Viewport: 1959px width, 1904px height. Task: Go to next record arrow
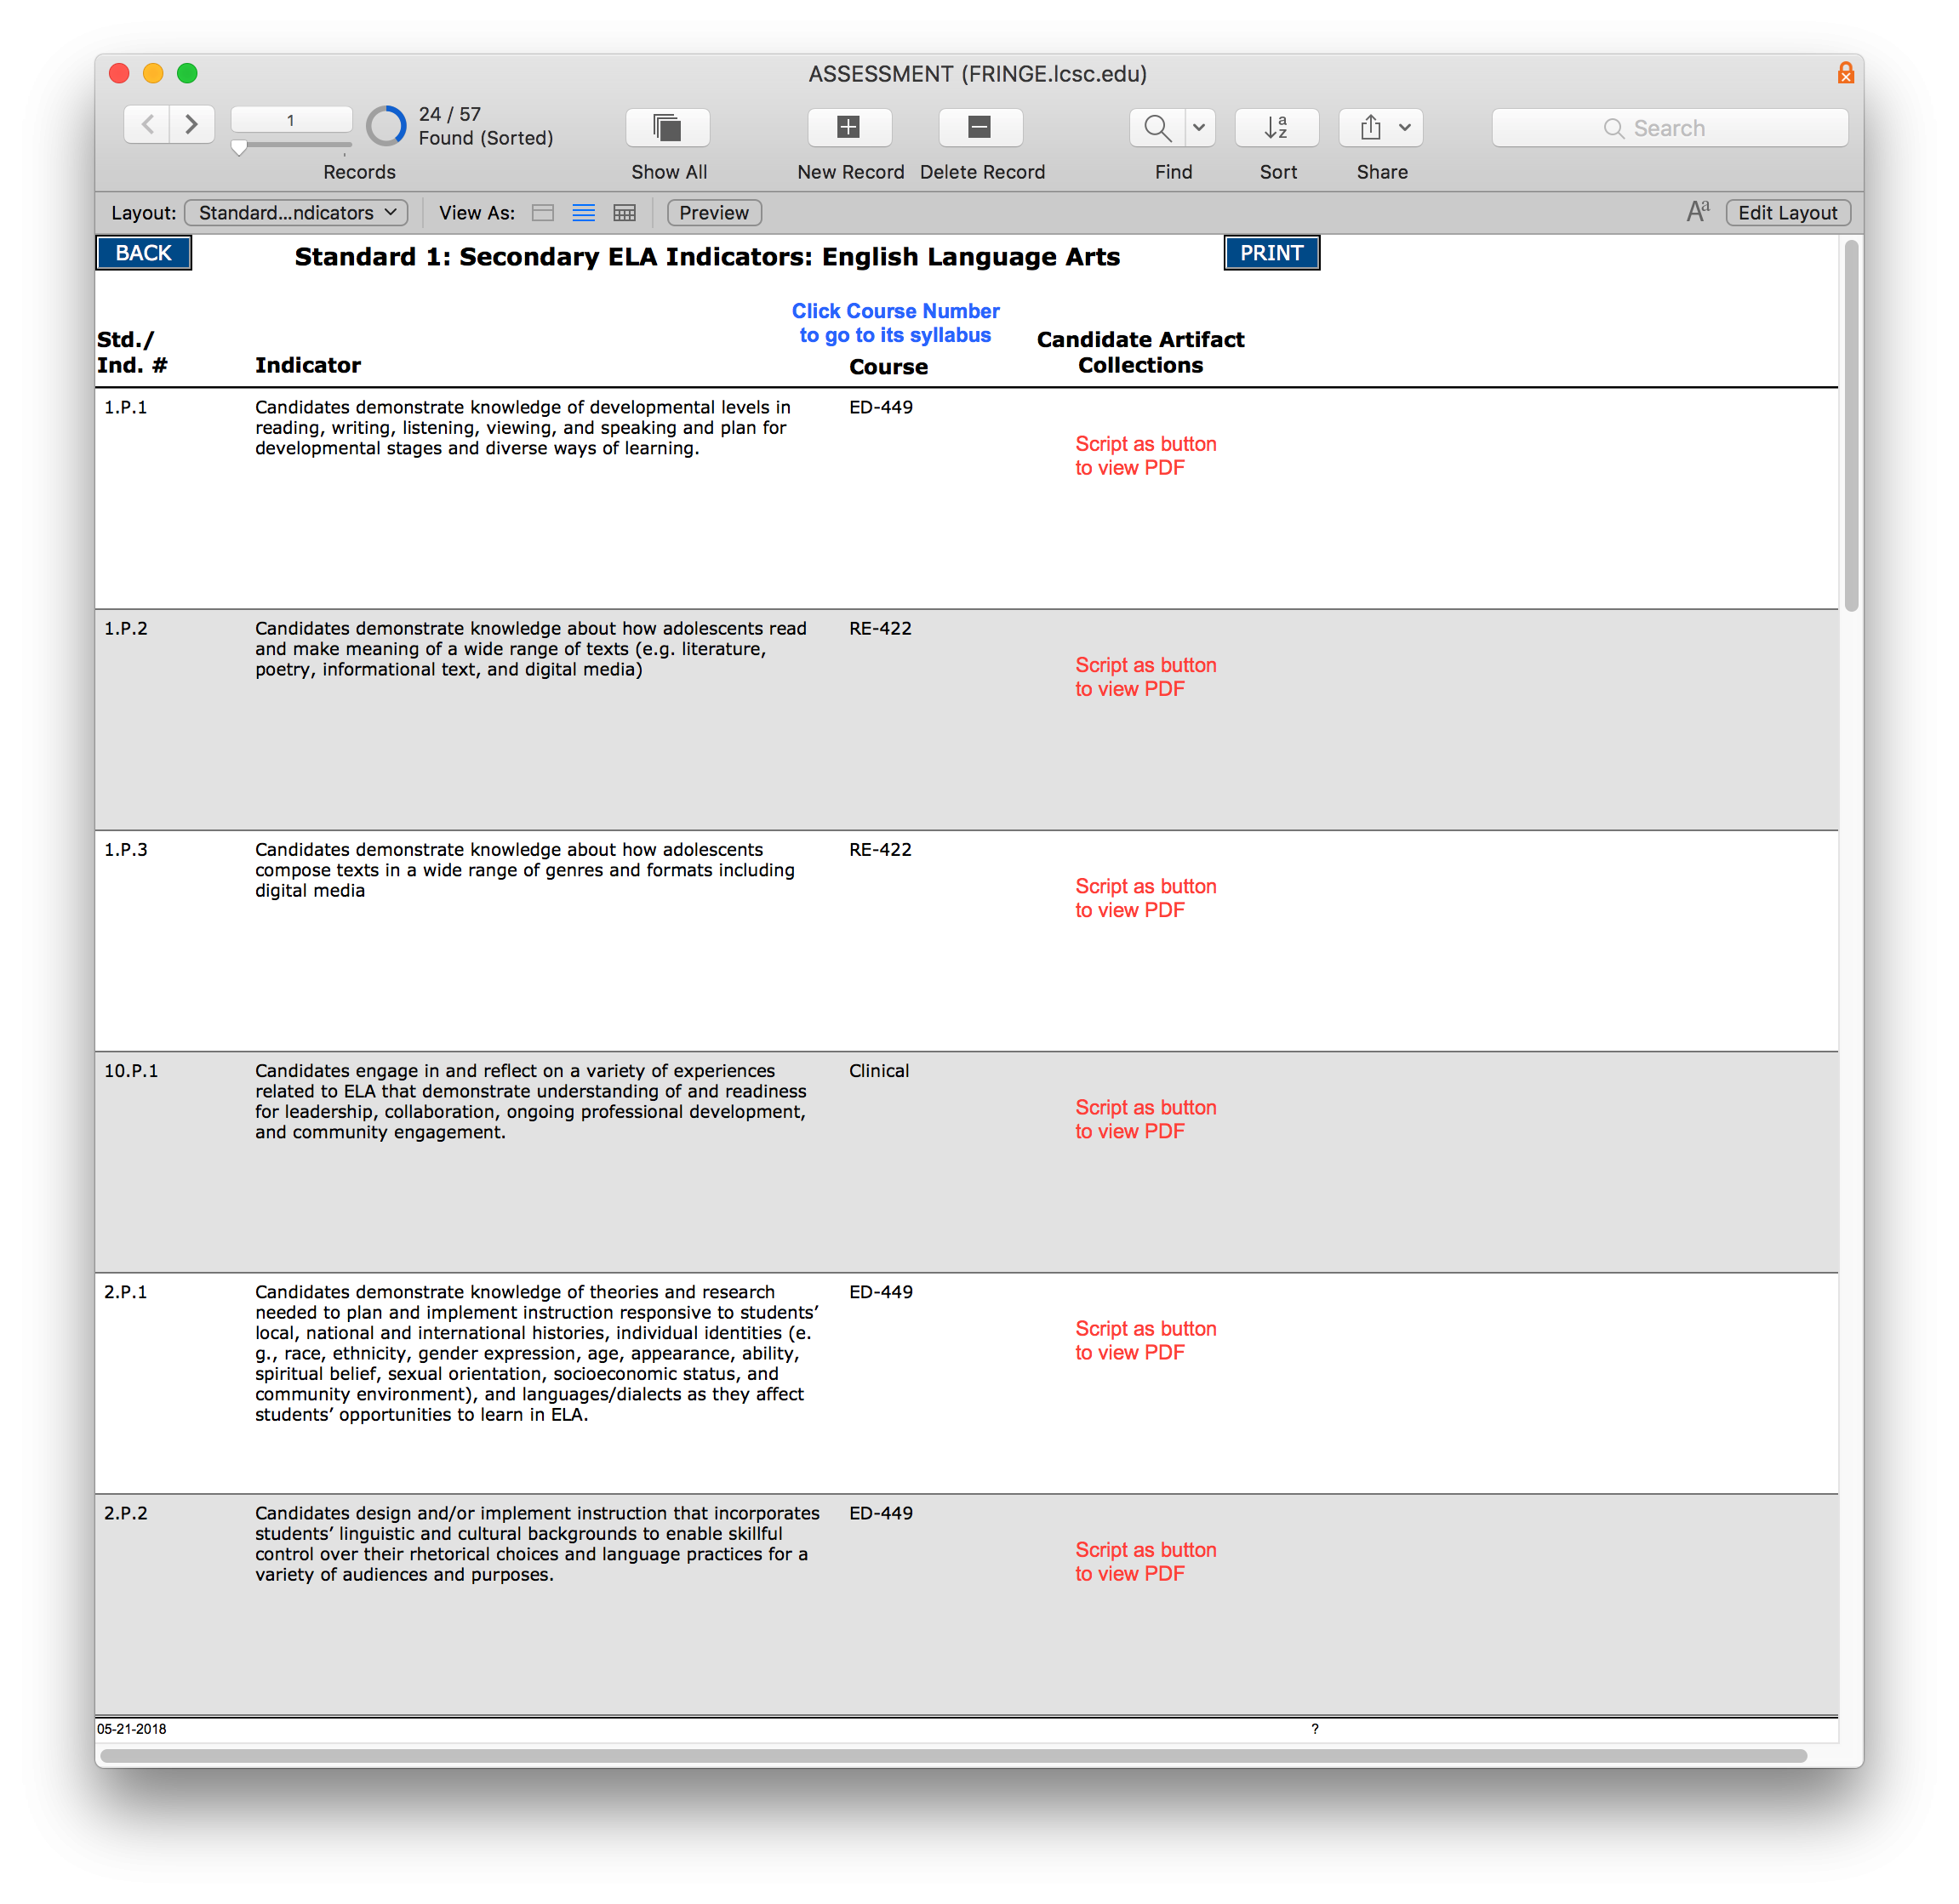click(192, 125)
